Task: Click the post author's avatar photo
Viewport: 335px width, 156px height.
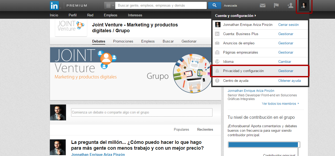Action: click(x=58, y=147)
